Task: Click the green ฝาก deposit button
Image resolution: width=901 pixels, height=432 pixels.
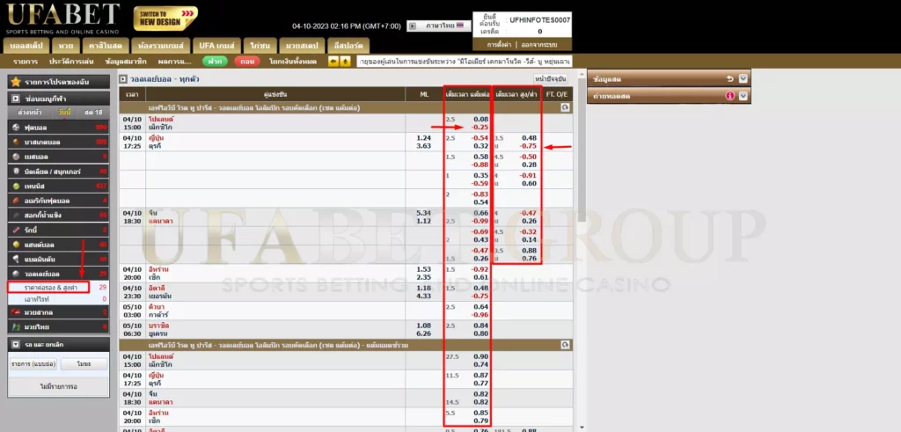Action: 213,62
